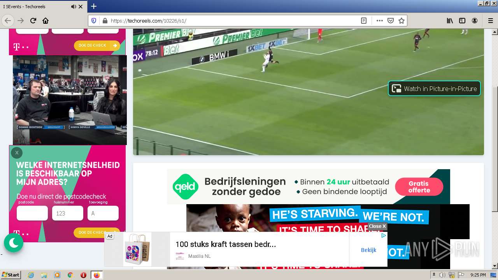Open the Action Center flag icon

point(461,275)
